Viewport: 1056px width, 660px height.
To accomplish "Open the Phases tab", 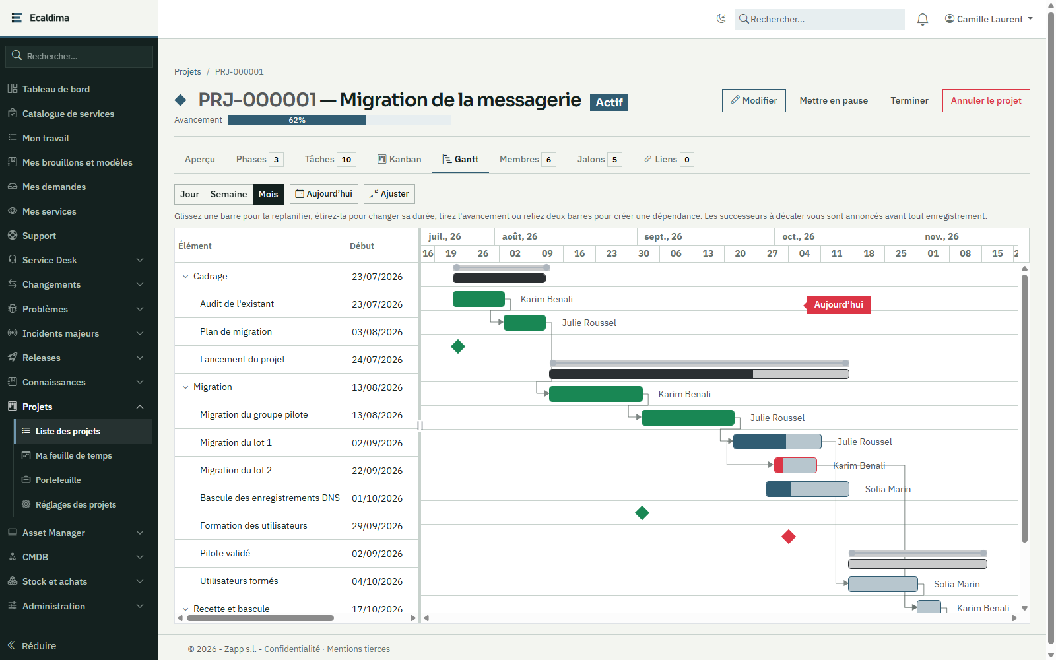I will [x=259, y=159].
